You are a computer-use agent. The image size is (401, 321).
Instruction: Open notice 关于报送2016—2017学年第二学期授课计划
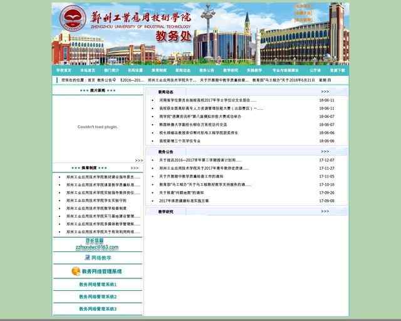tap(200, 160)
